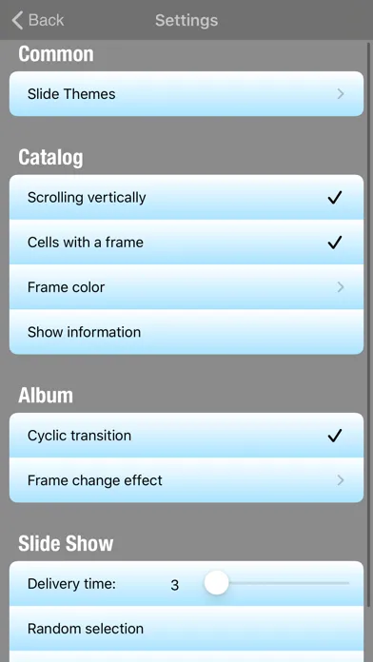Toggle Cyclic transition setting
The width and height of the screenshot is (373, 662).
pyautogui.click(x=186, y=436)
